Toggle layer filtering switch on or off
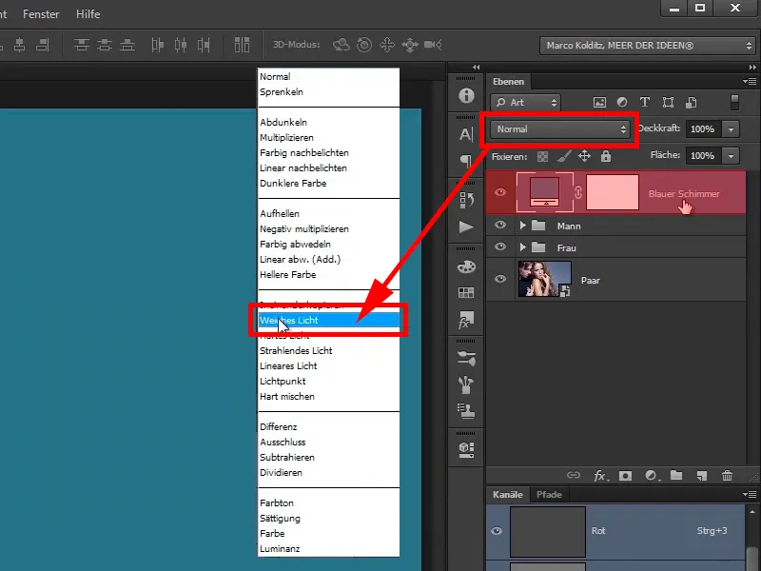Viewport: 761px width, 571px height. tap(734, 102)
